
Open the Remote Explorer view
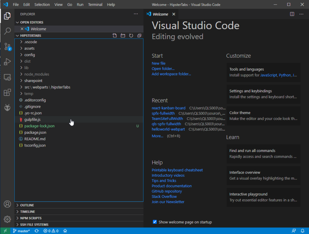click(7, 77)
